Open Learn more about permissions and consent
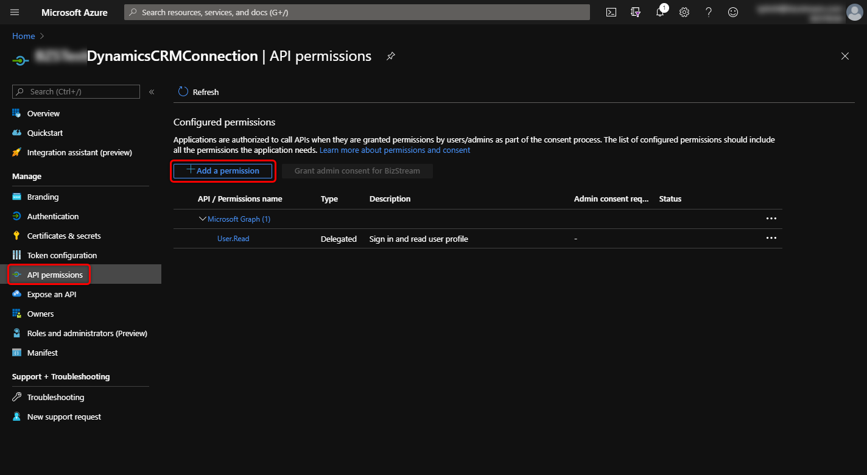The image size is (867, 475). point(395,150)
